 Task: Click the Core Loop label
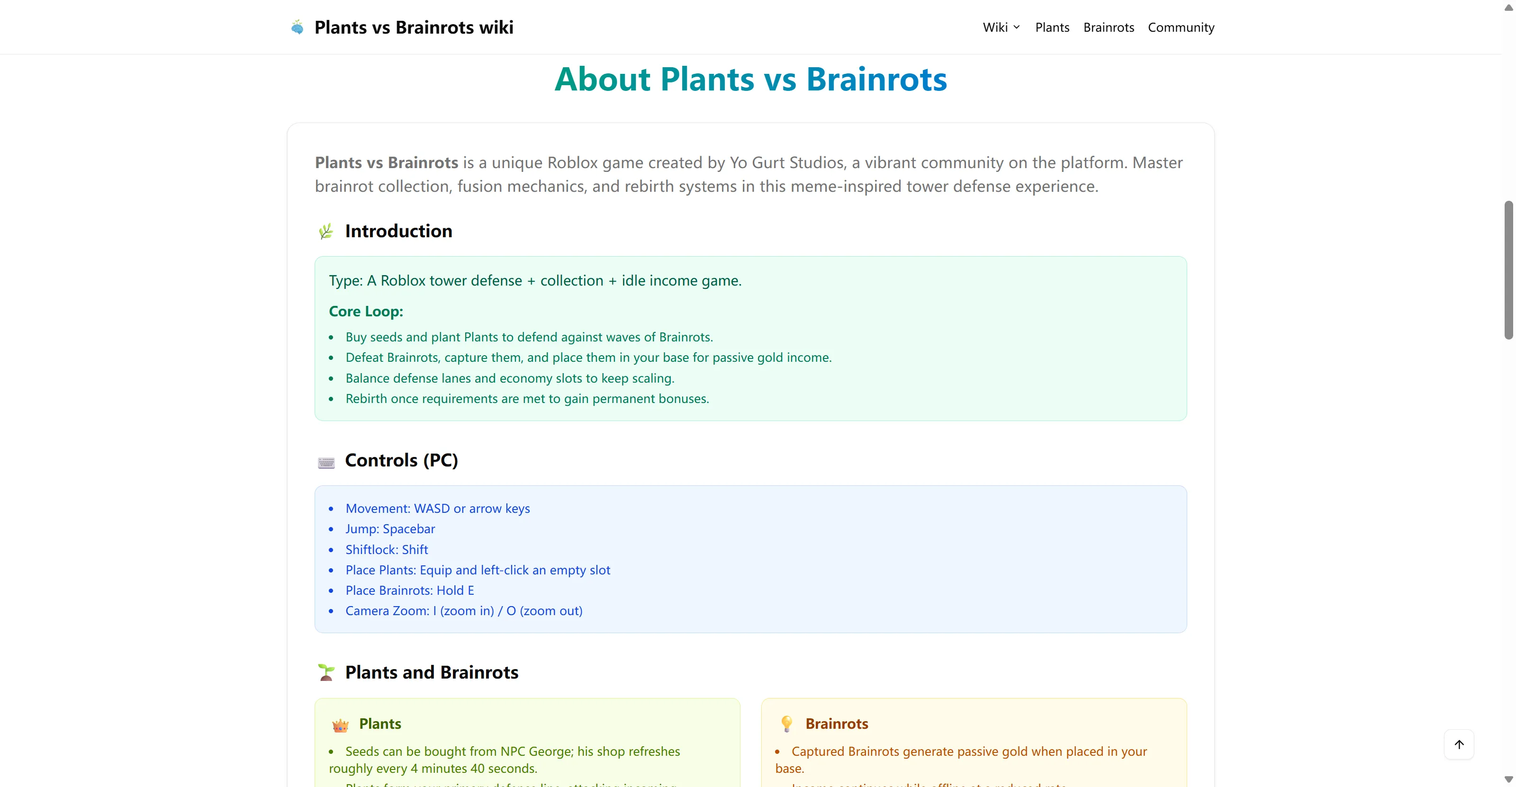coord(365,311)
